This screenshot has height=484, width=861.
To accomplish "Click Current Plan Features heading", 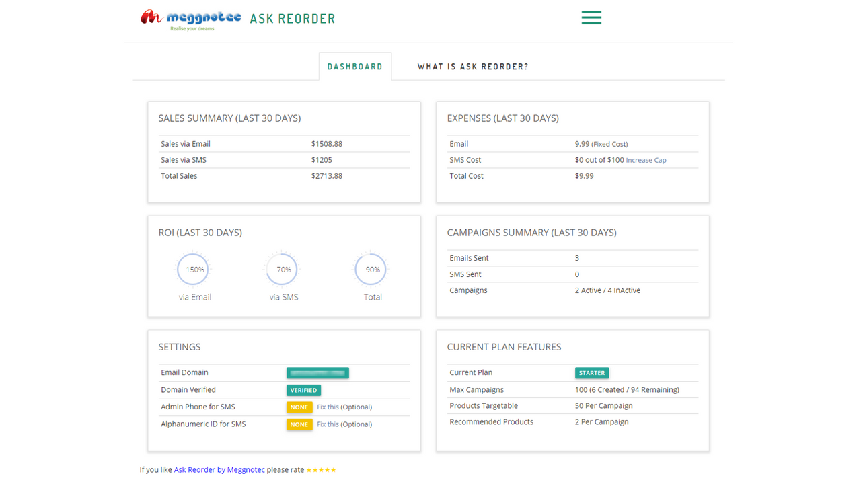I will pos(504,347).
